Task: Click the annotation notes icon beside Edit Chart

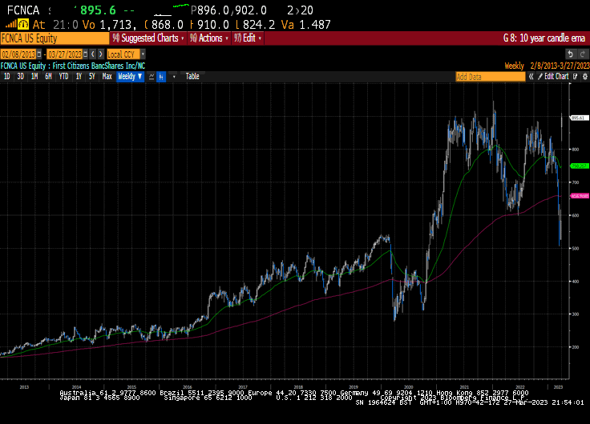Action: [x=575, y=77]
